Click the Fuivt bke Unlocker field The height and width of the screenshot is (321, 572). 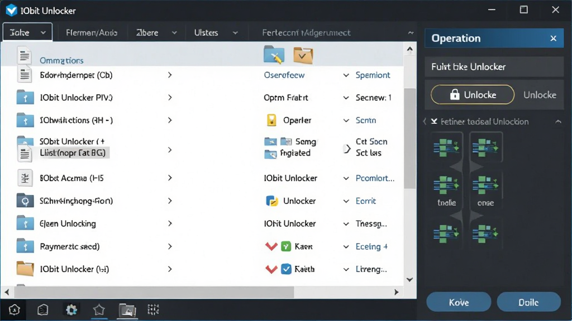pyautogui.click(x=494, y=67)
